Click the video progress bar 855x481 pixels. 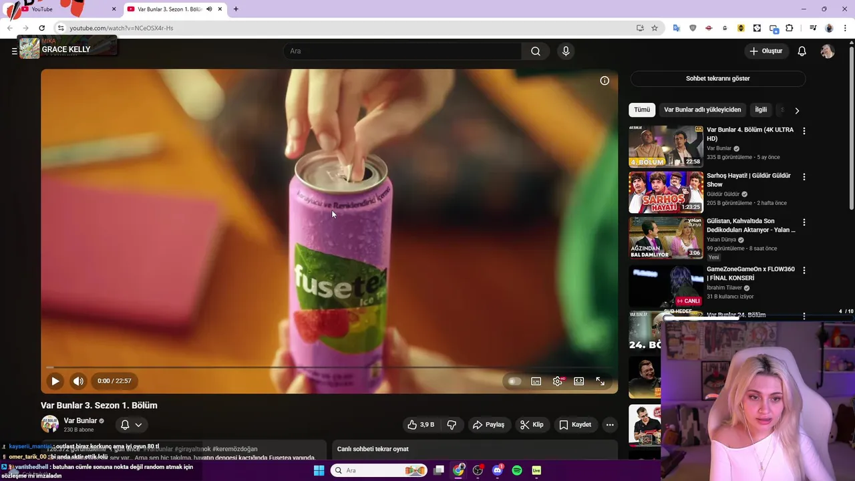329,367
